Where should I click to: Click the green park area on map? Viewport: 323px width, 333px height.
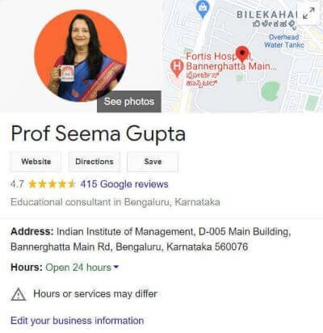(x=271, y=91)
